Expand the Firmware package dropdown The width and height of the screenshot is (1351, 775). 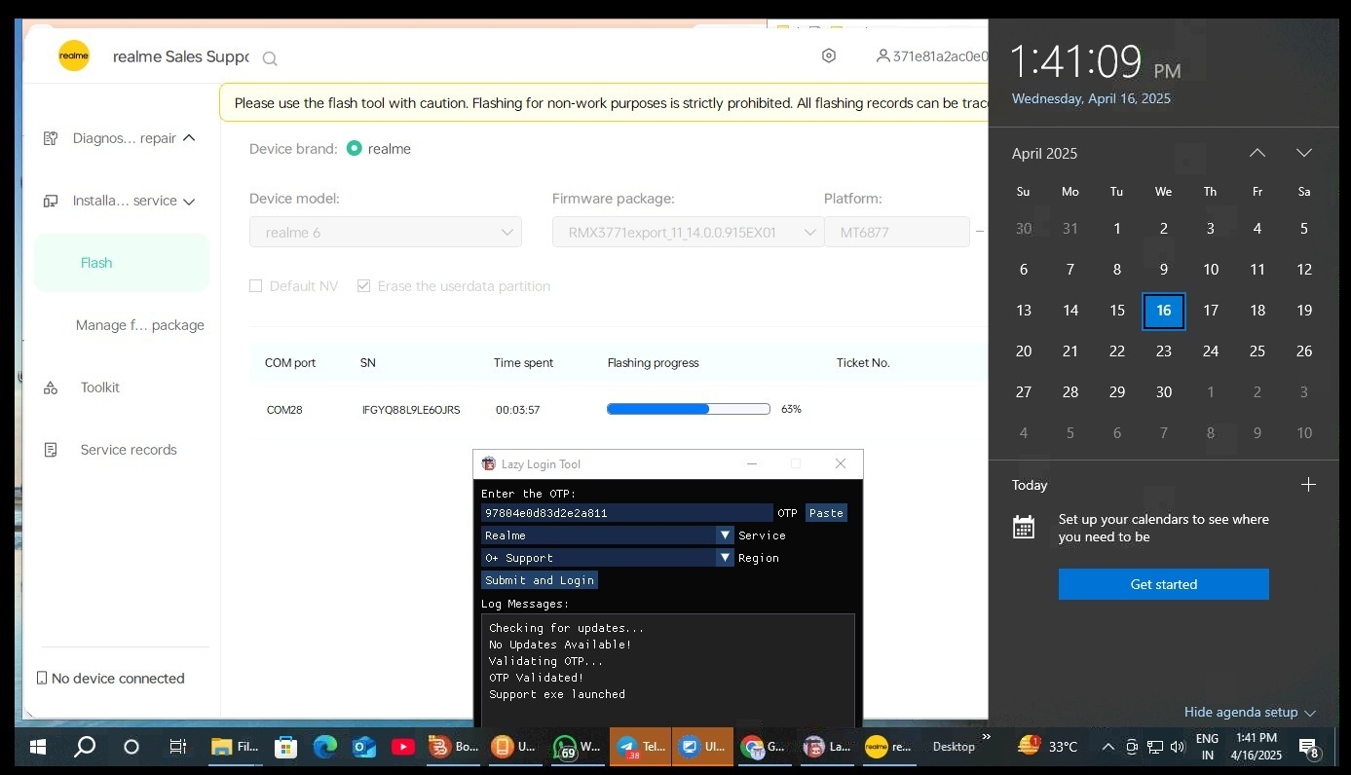click(688, 233)
